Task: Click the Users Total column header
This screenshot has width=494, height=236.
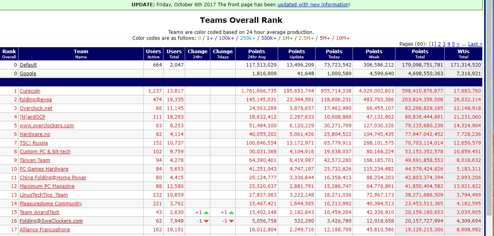Action: 174,54
